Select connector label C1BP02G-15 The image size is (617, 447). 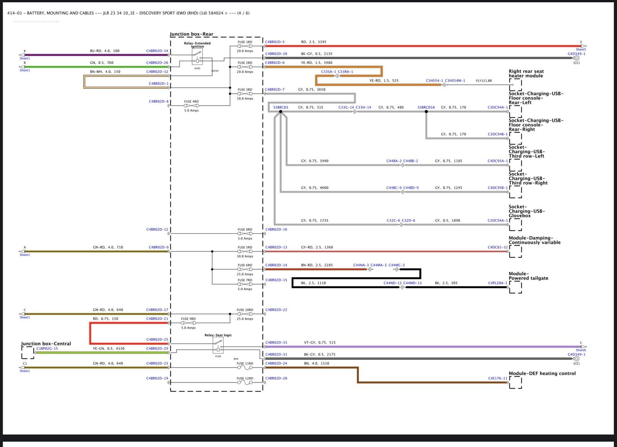pos(47,349)
